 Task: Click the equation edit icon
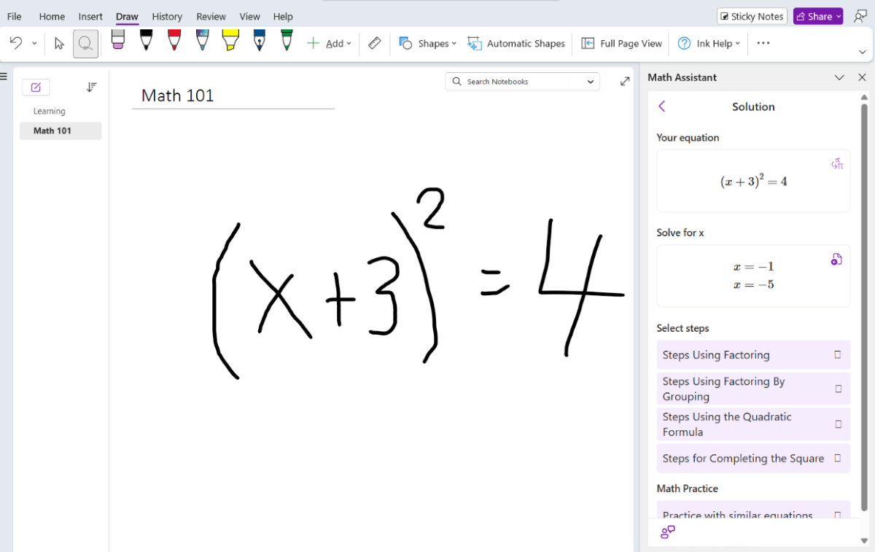tap(837, 164)
